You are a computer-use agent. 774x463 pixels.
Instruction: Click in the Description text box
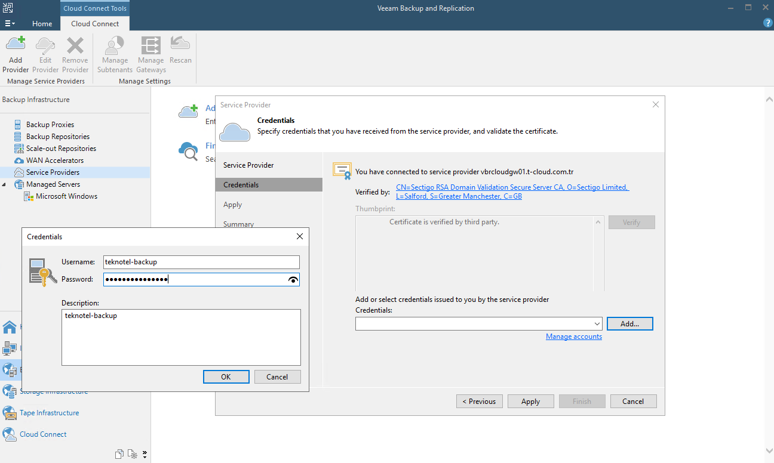point(181,337)
